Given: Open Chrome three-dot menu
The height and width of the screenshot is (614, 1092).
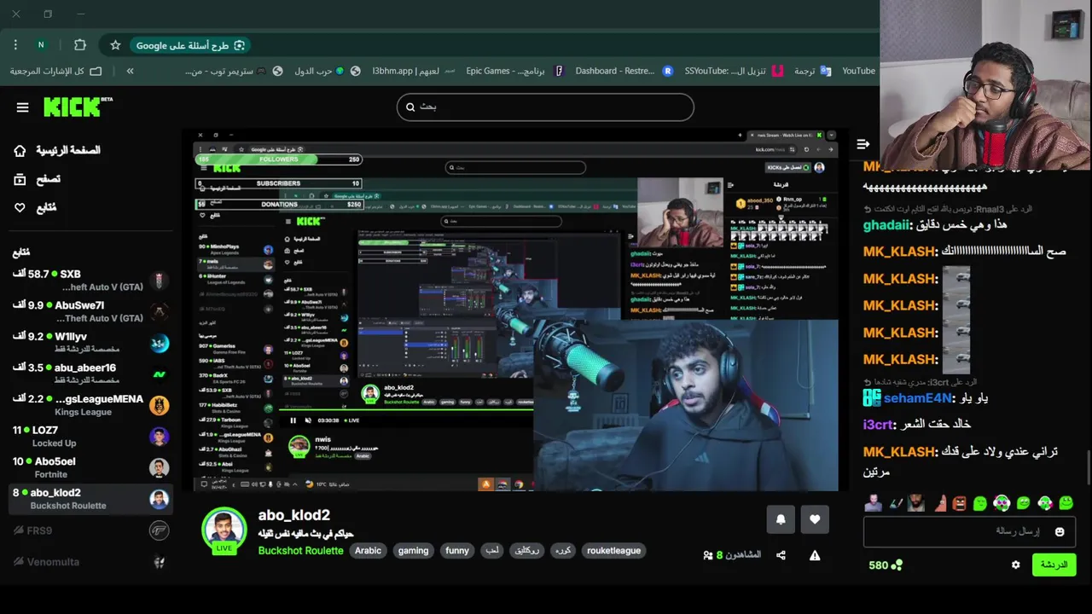Looking at the screenshot, I should tap(15, 45).
